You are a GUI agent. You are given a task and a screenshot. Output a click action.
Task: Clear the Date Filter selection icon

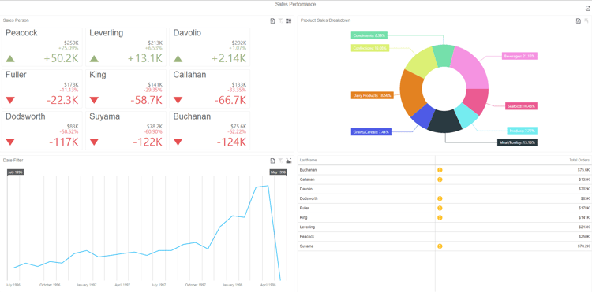(280, 161)
